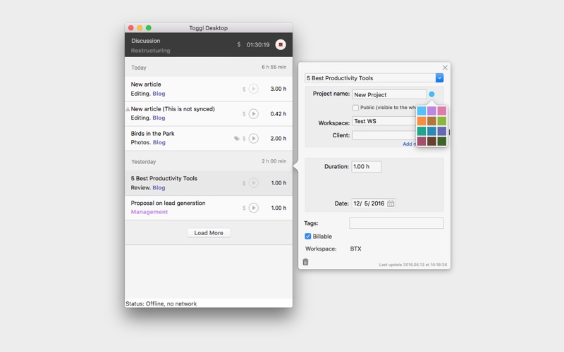Uncheck the Billable checkbox
The image size is (564, 352).
click(308, 237)
